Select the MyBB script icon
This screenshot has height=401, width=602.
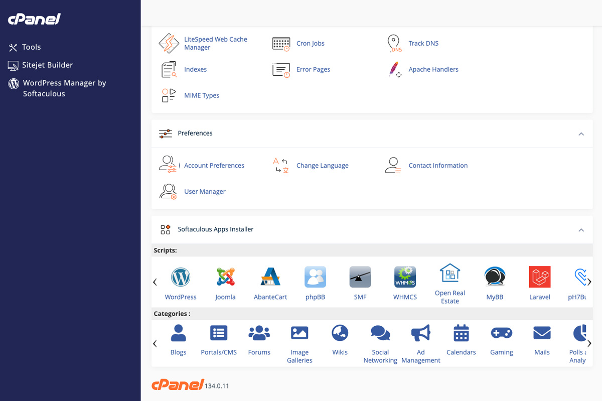[x=495, y=277]
